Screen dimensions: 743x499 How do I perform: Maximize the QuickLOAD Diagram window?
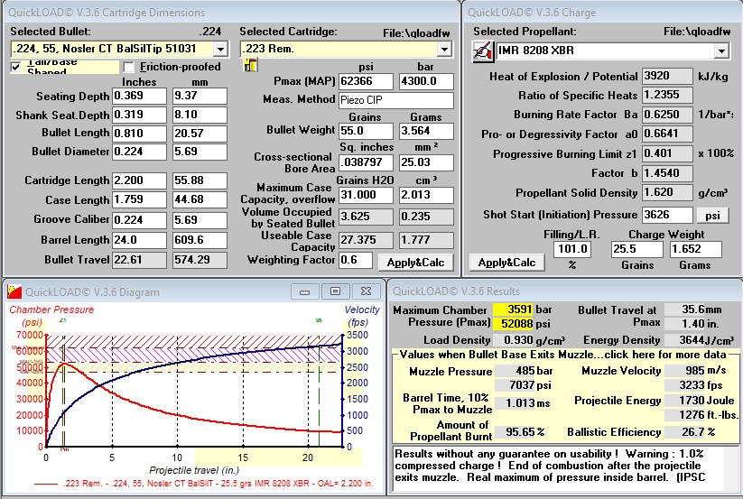coord(336,291)
